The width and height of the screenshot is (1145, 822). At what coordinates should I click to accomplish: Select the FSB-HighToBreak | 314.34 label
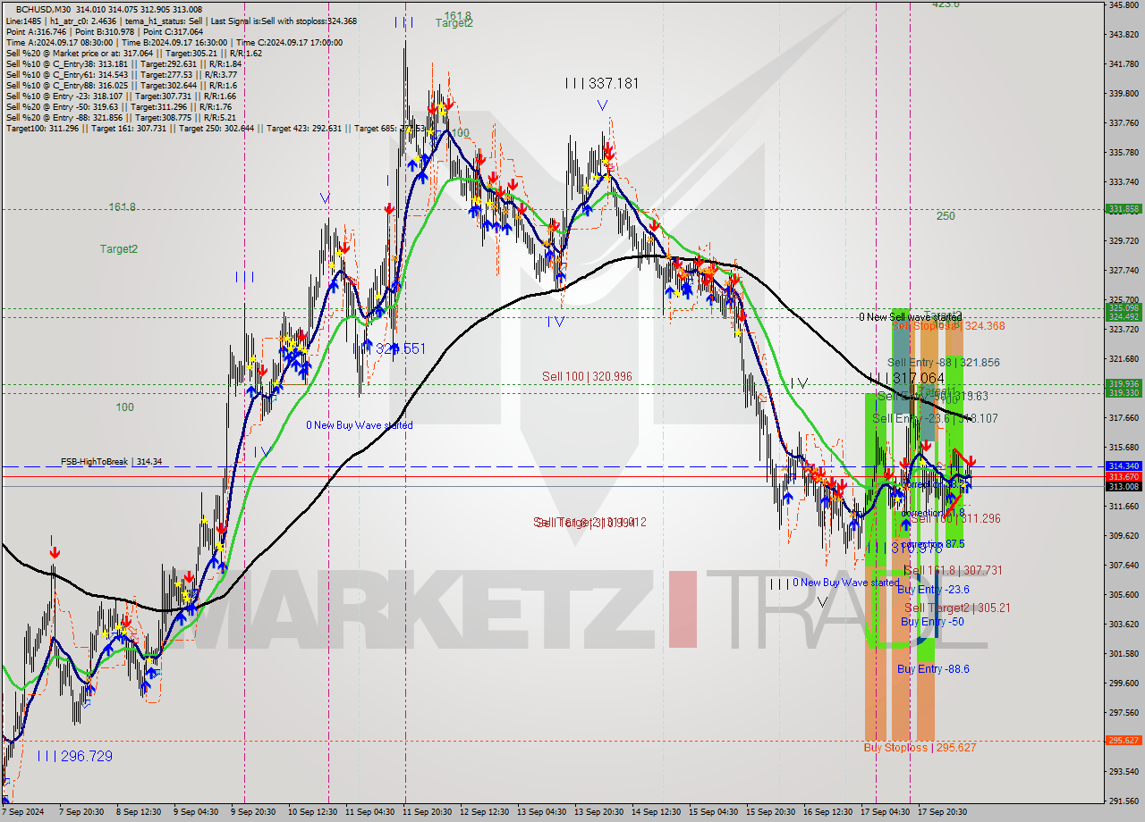(112, 462)
